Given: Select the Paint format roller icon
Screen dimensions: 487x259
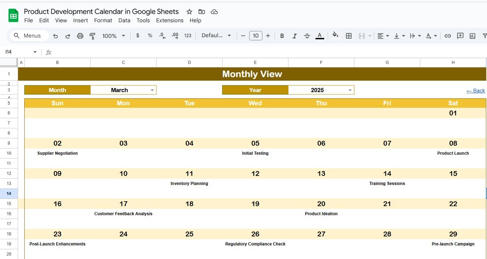Looking at the screenshot, I should point(92,36).
